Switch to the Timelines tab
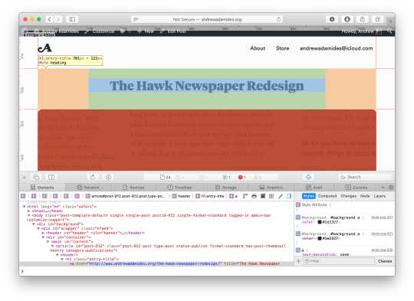Image resolution: width=414 pixels, height=301 pixels. (179, 188)
